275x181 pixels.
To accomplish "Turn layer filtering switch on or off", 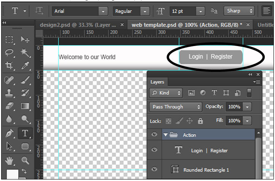I will (249, 93).
